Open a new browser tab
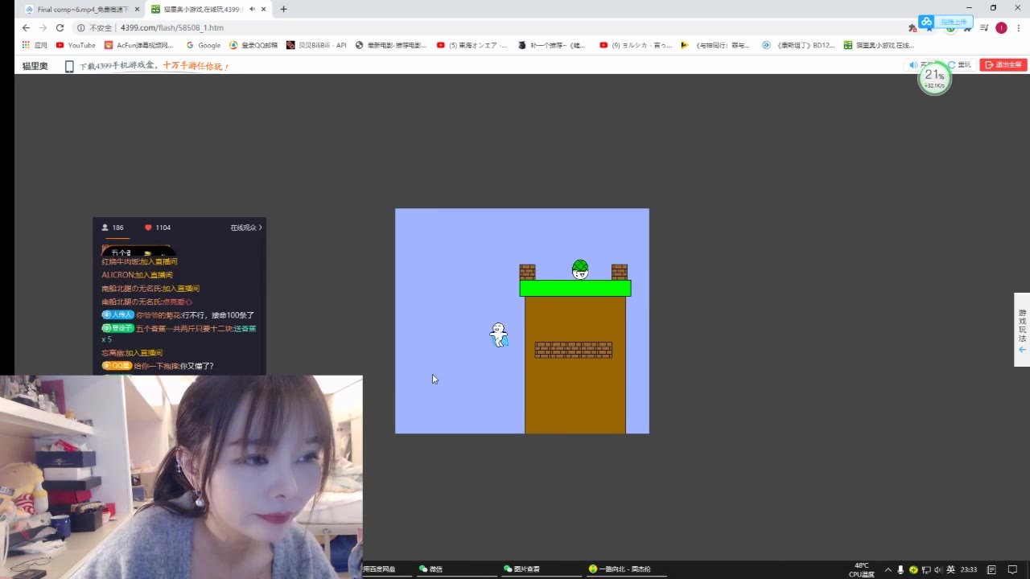The image size is (1030, 579). [x=283, y=9]
